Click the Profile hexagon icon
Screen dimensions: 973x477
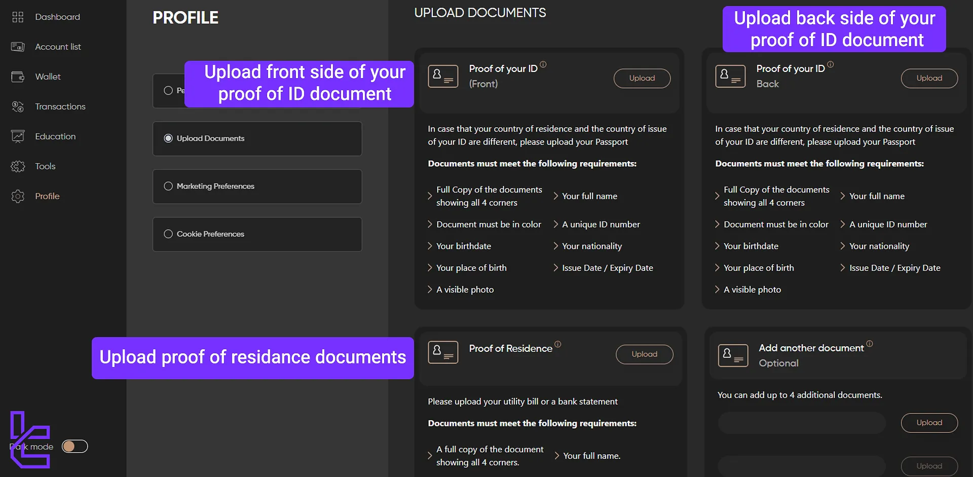tap(18, 196)
